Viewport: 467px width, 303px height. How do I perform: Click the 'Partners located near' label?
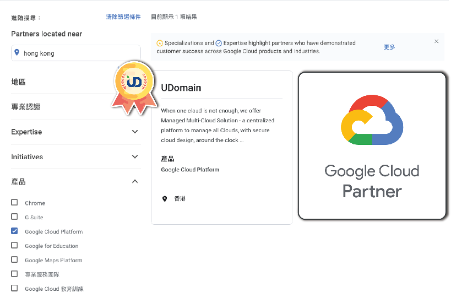(x=47, y=34)
